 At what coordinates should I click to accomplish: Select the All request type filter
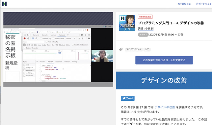pos(24,45)
